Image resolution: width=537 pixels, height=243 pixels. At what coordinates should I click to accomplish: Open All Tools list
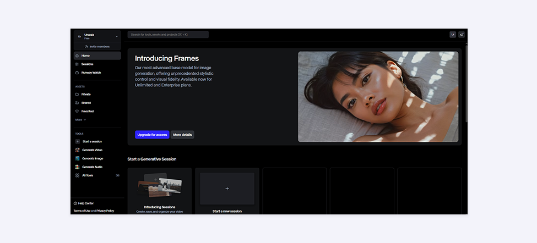pos(88,175)
